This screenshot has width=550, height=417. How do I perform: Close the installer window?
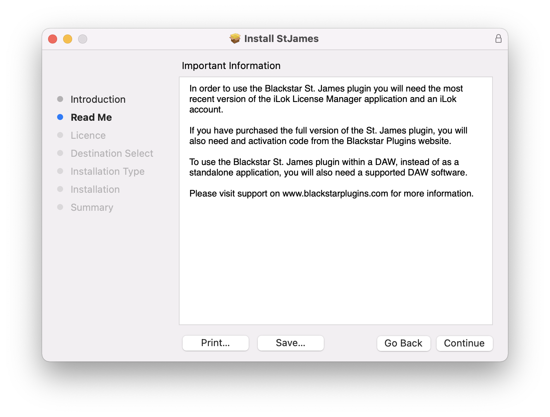(x=53, y=39)
